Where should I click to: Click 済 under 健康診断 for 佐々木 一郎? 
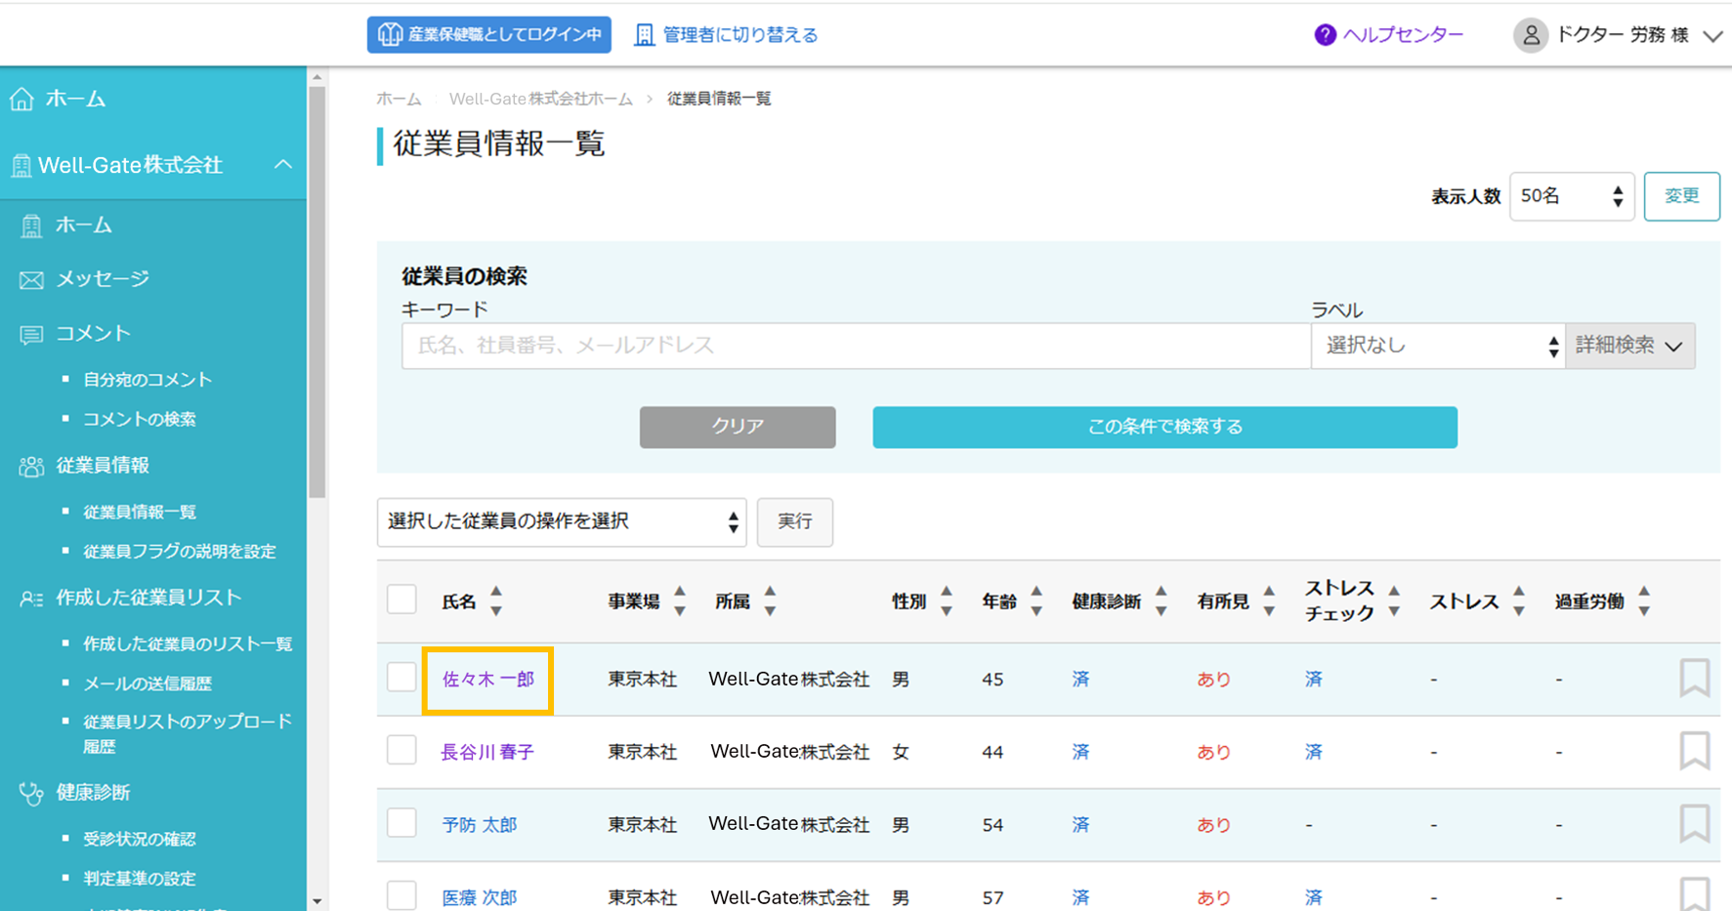pos(1080,680)
